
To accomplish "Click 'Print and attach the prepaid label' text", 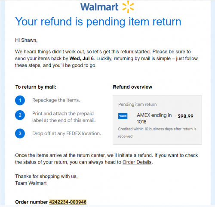I will (64, 117).
